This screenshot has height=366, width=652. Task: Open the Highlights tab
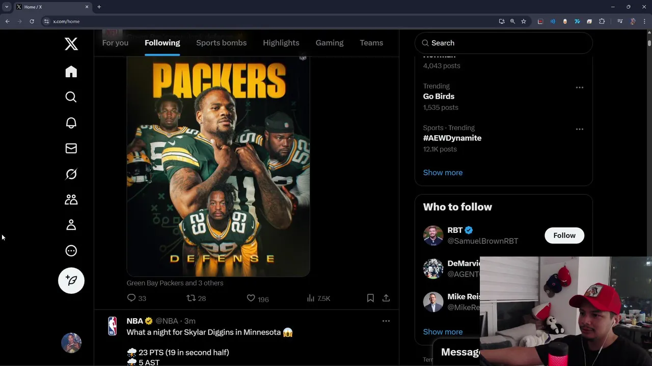pos(281,43)
